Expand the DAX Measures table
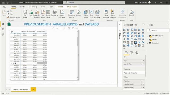The image size is (170, 95). [148, 36]
